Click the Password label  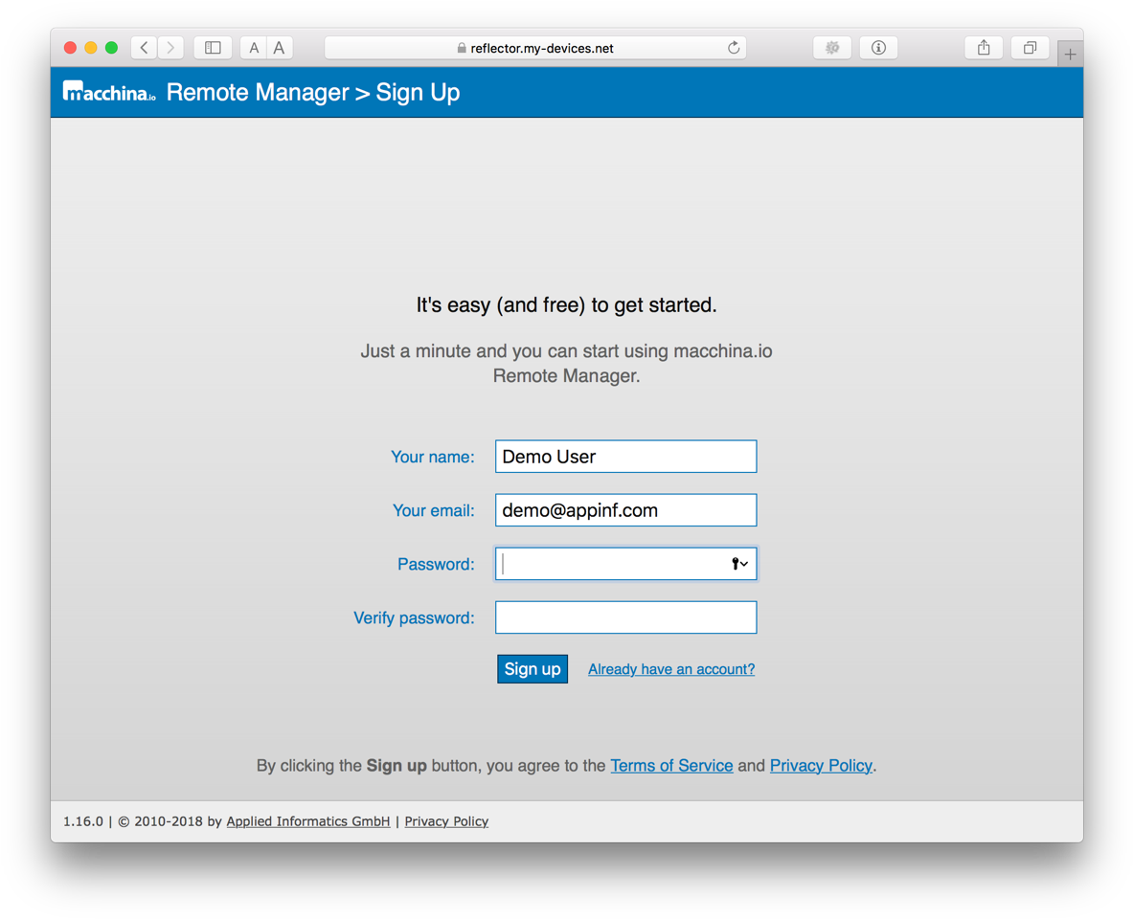pos(436,564)
